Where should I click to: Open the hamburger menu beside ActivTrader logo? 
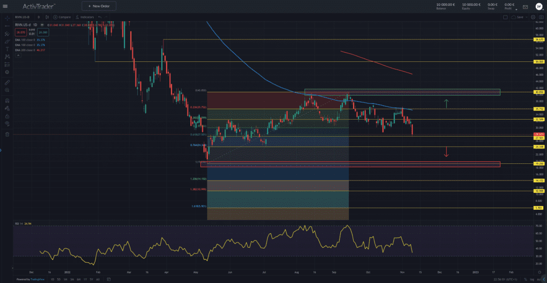point(7,6)
